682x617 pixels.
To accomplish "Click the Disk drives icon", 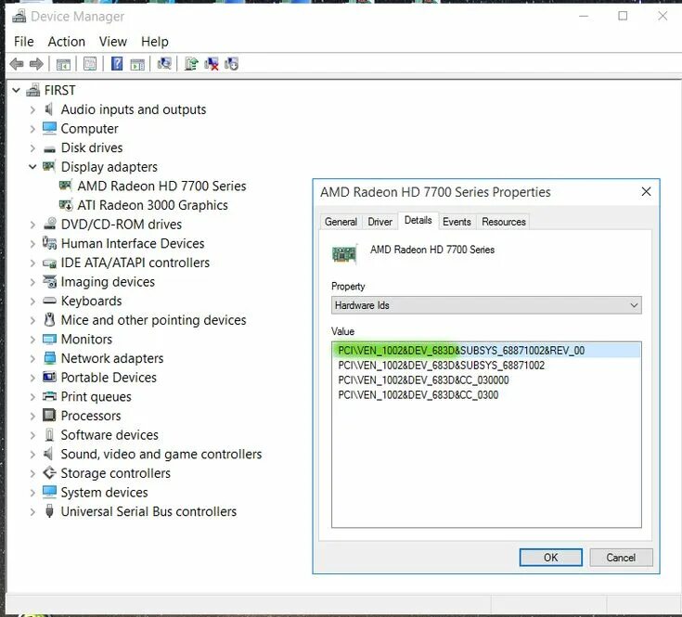I will point(49,148).
